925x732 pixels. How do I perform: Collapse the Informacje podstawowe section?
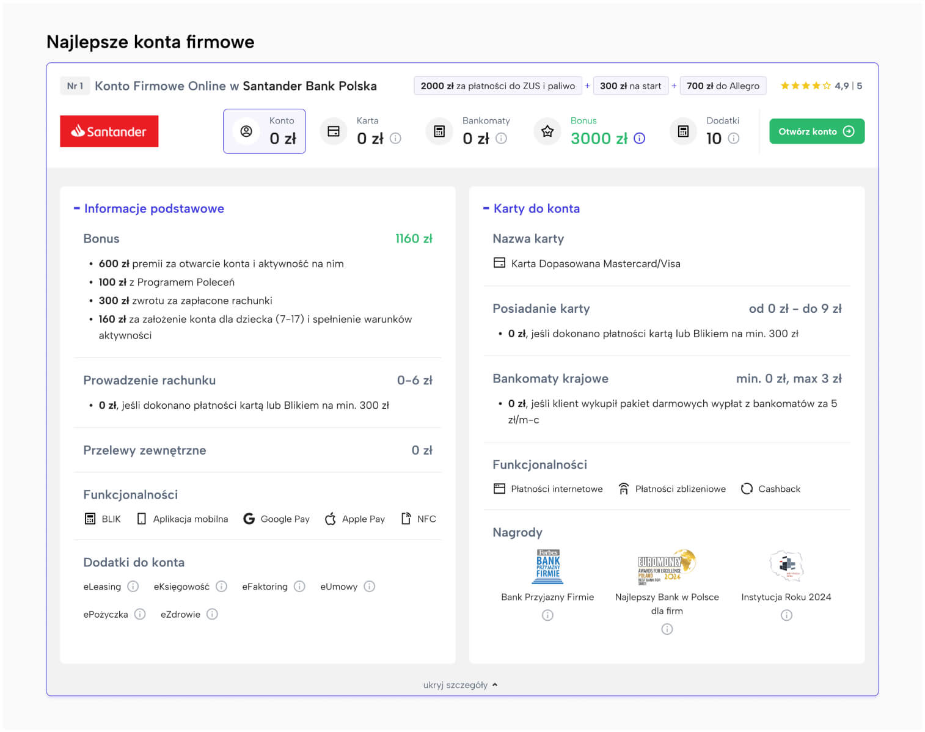[x=77, y=209]
